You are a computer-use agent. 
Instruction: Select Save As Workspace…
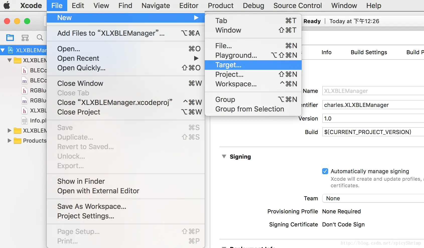tap(126, 207)
